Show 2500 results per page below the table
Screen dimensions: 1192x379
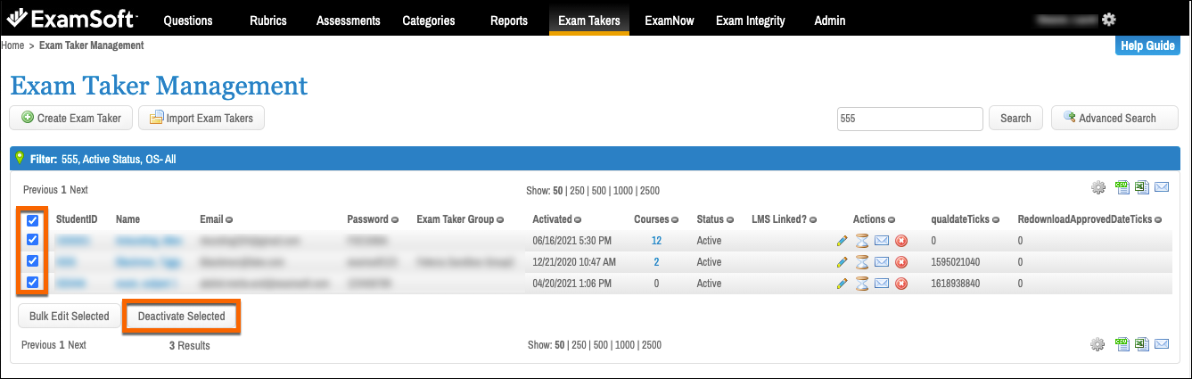point(652,345)
